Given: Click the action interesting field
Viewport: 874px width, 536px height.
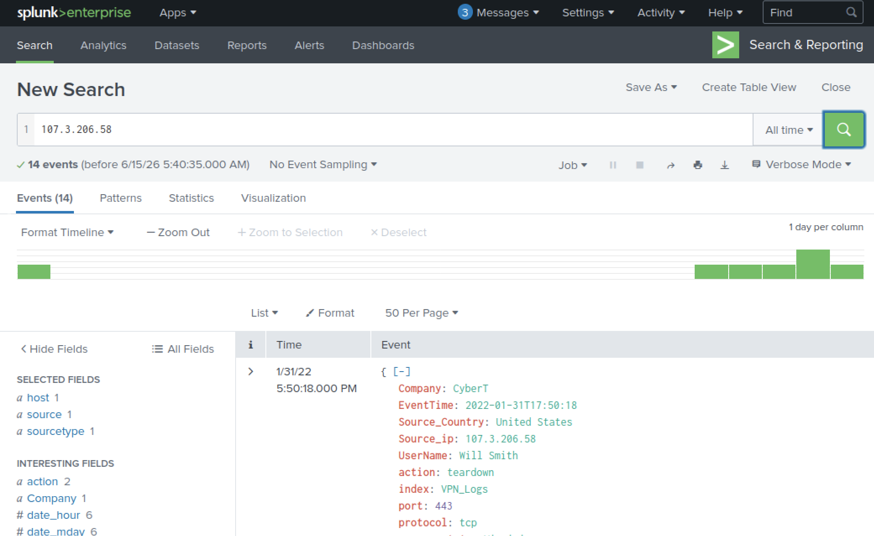Looking at the screenshot, I should click(42, 481).
